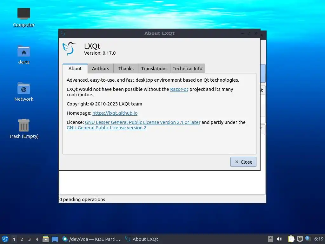Activate the /dev/vda KDE Partition Manager taskbar entry
The width and height of the screenshot is (325, 244).
coord(91,239)
